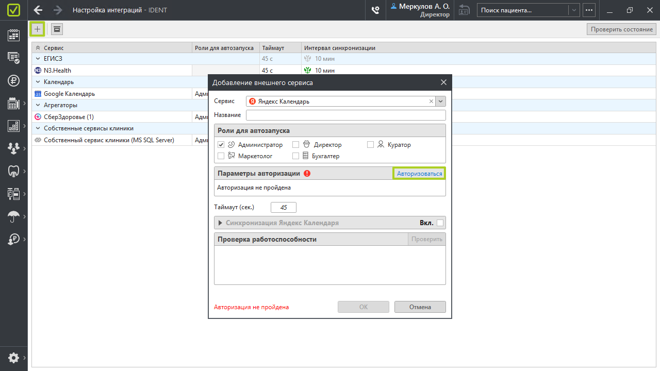Screen dimensions: 660x371
Task: Click the Проверка работоспособности result area
Action: click(330, 265)
